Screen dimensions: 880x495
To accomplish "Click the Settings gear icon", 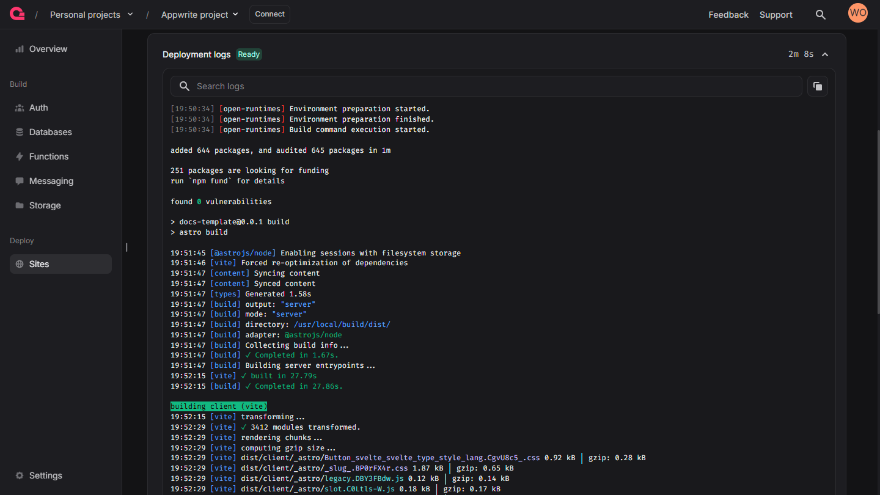I will click(20, 475).
